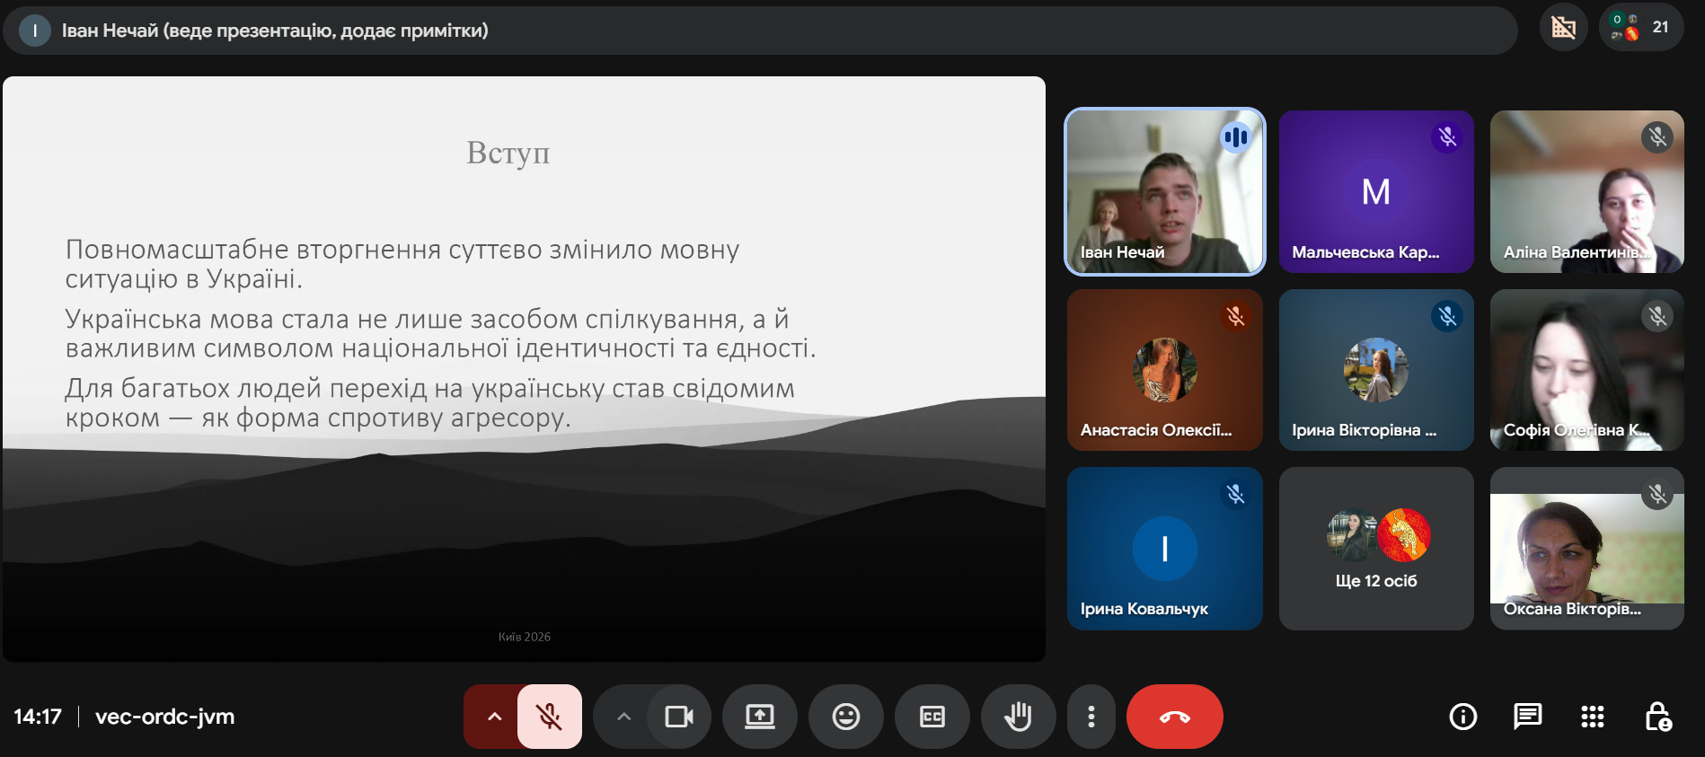Start sharing your screen

click(x=759, y=717)
